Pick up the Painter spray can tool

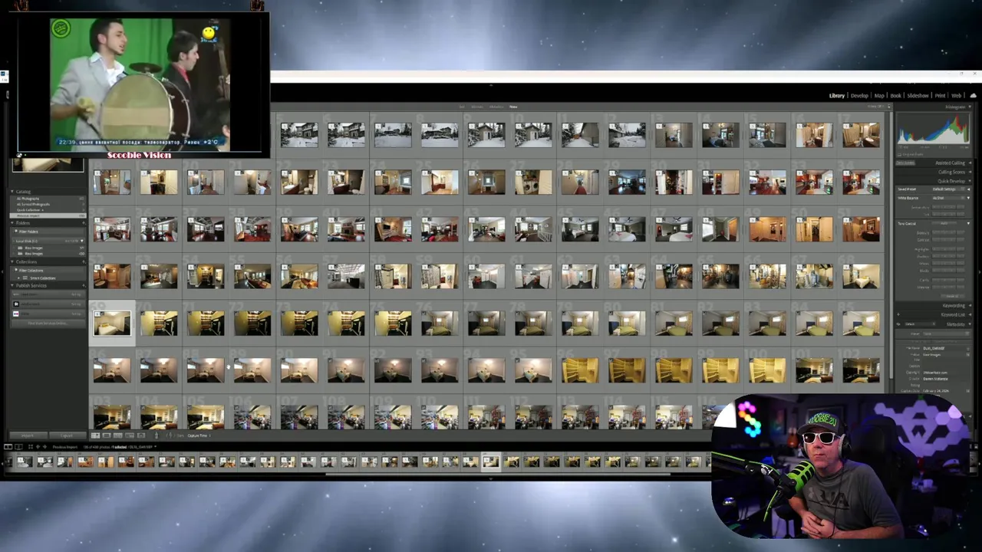tap(157, 435)
